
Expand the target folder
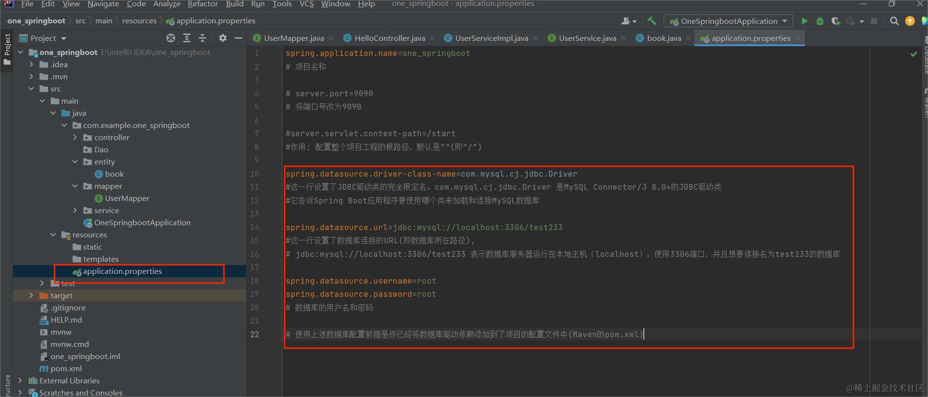point(31,295)
